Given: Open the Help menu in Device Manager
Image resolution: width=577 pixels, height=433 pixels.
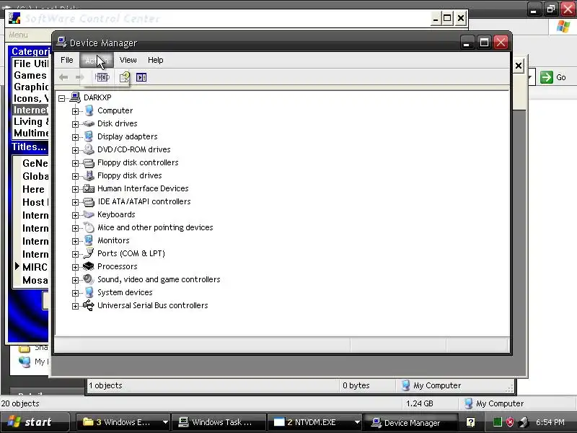Looking at the screenshot, I should coord(156,60).
